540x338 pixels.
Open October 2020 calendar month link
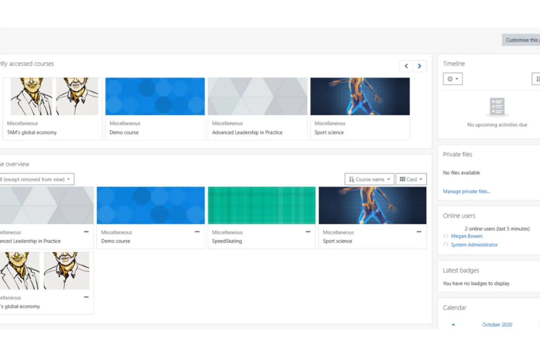point(497,324)
